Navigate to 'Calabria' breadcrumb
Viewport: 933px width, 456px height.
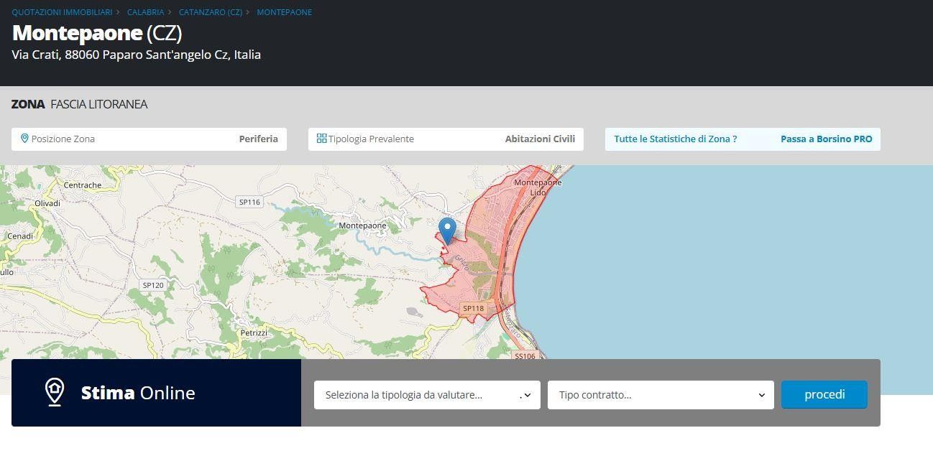click(145, 12)
